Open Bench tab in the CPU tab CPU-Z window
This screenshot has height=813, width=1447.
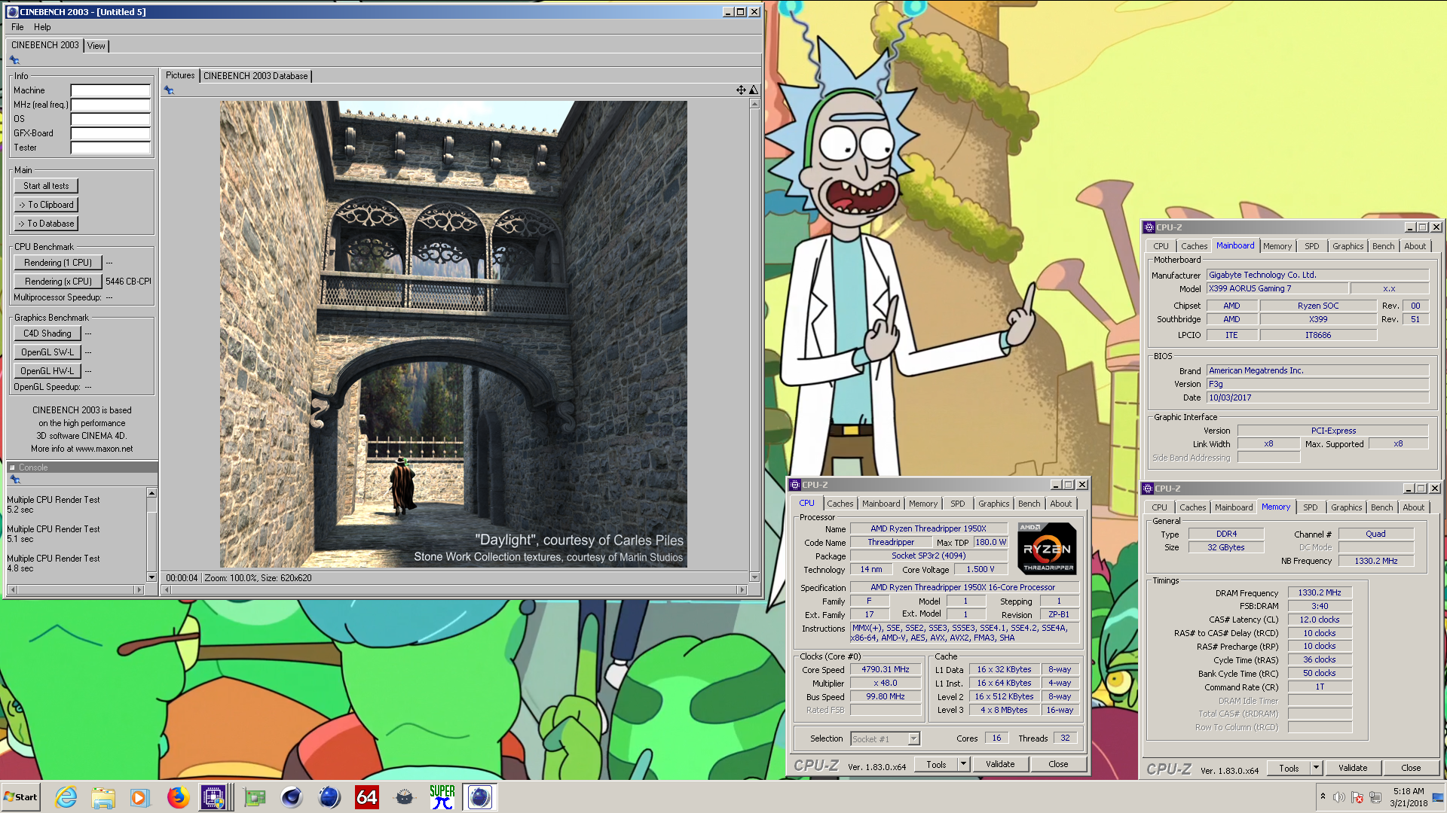tap(1029, 504)
